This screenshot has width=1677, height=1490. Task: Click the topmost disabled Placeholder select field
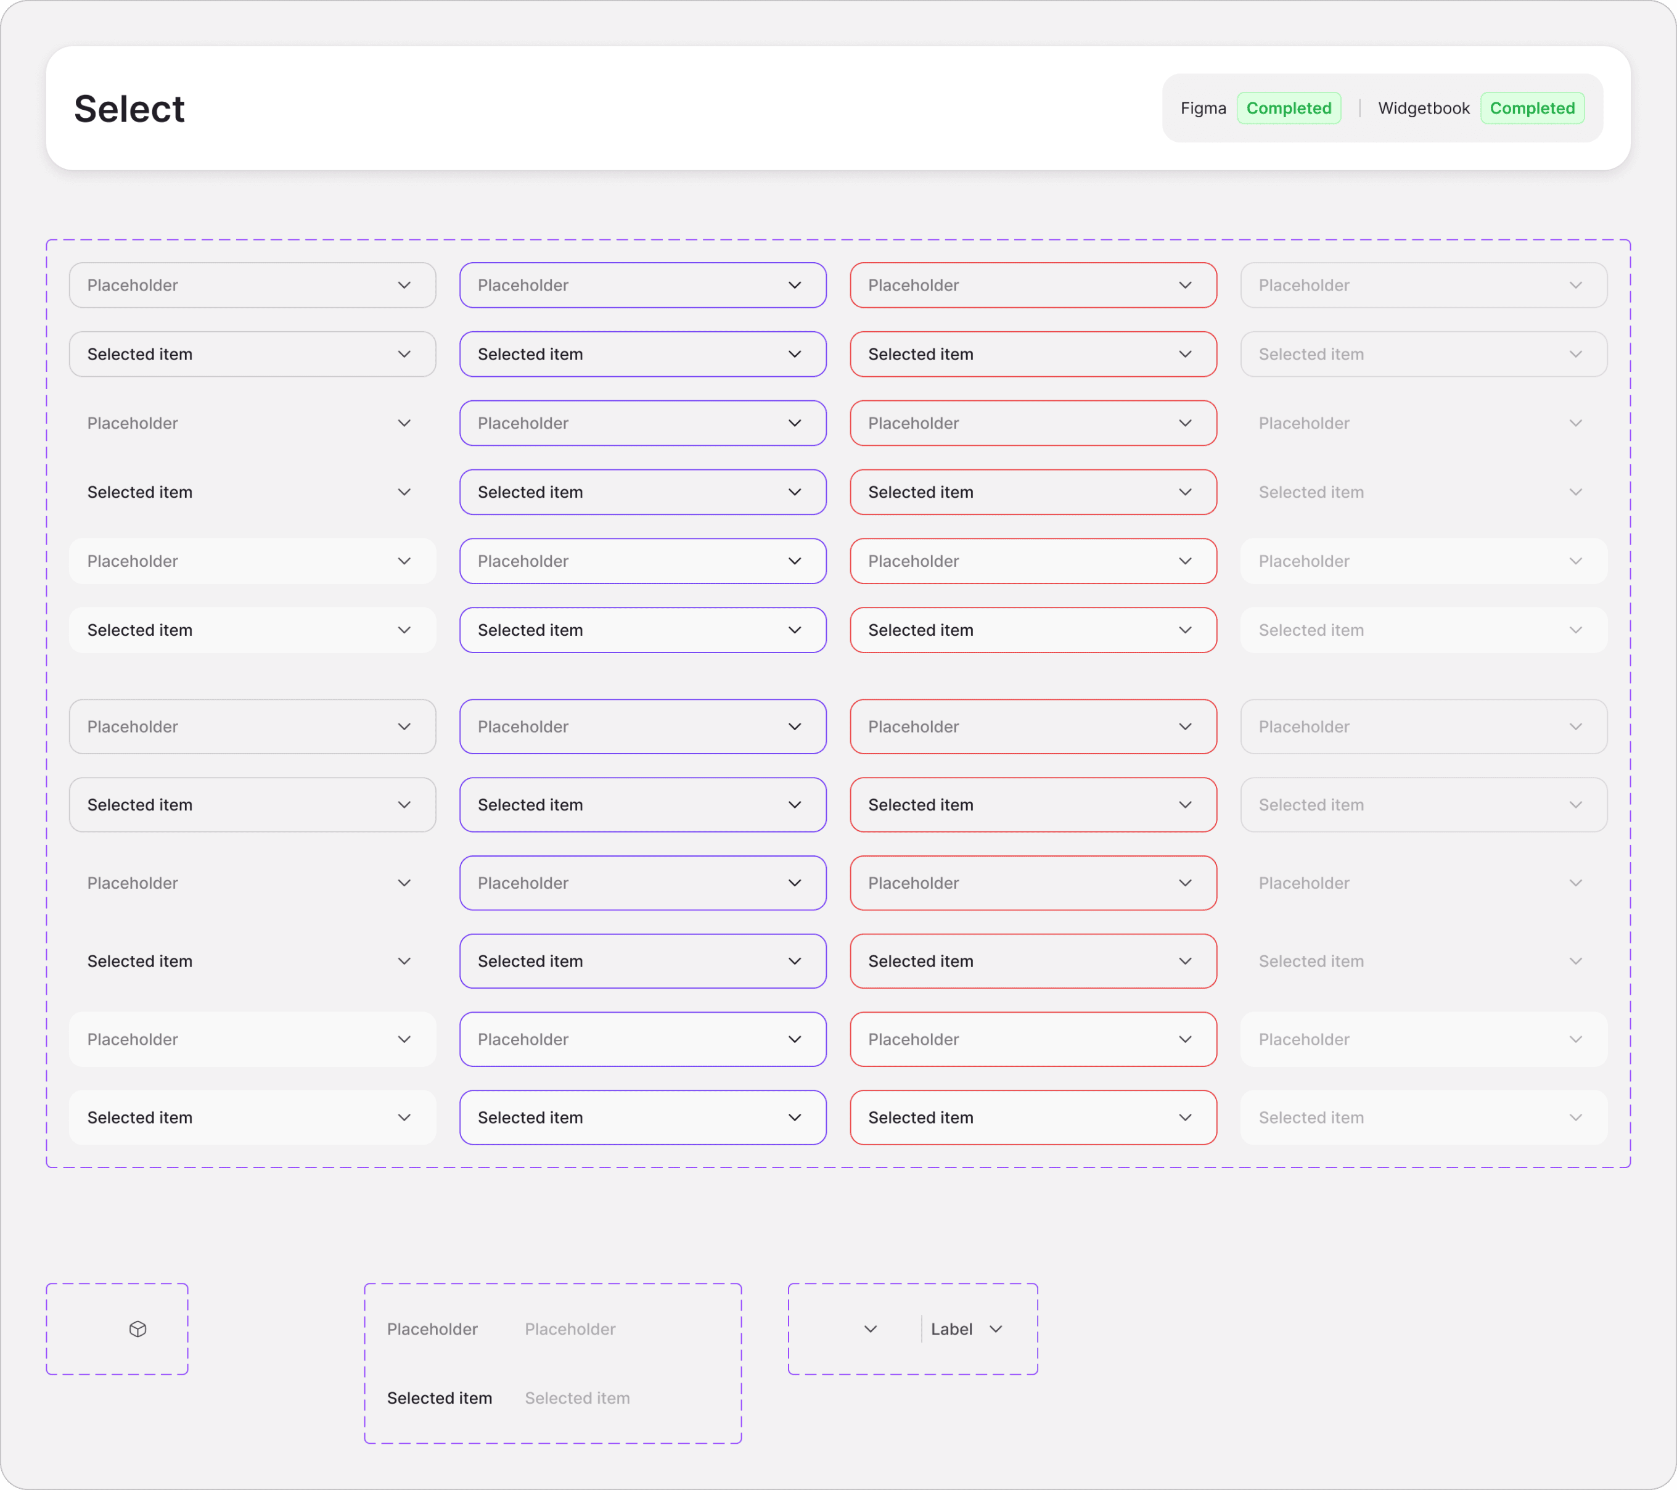point(1424,286)
